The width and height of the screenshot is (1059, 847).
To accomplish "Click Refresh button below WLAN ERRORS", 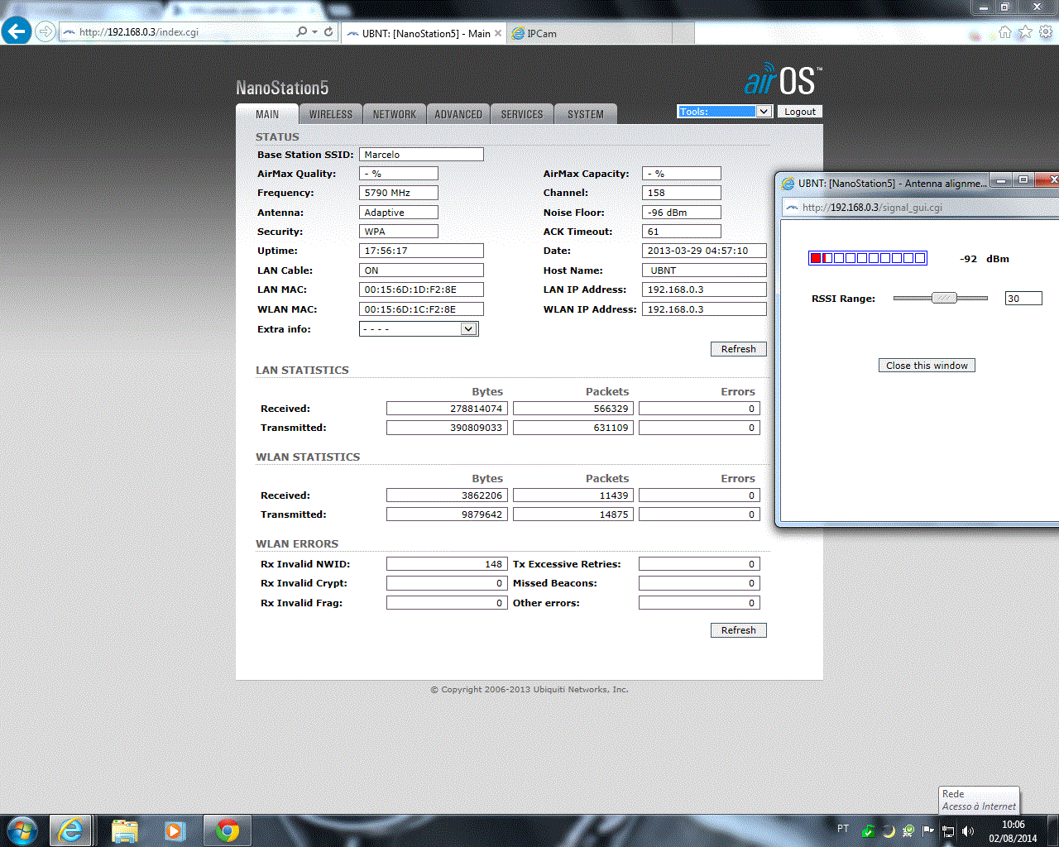I will [739, 630].
